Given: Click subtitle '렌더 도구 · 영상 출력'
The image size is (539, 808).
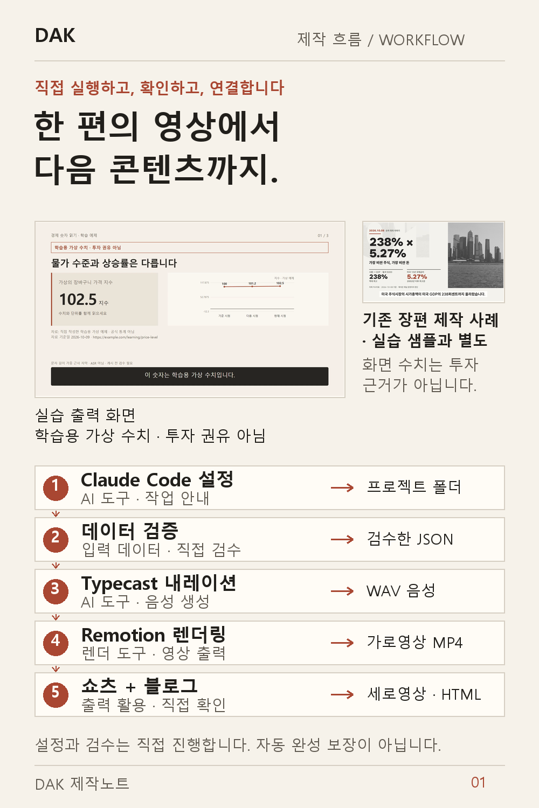Looking at the screenshot, I should (x=154, y=653).
